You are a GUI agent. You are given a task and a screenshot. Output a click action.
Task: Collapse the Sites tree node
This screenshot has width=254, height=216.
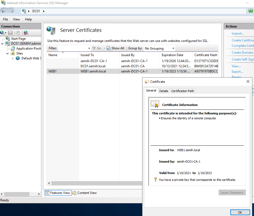coord(8,53)
